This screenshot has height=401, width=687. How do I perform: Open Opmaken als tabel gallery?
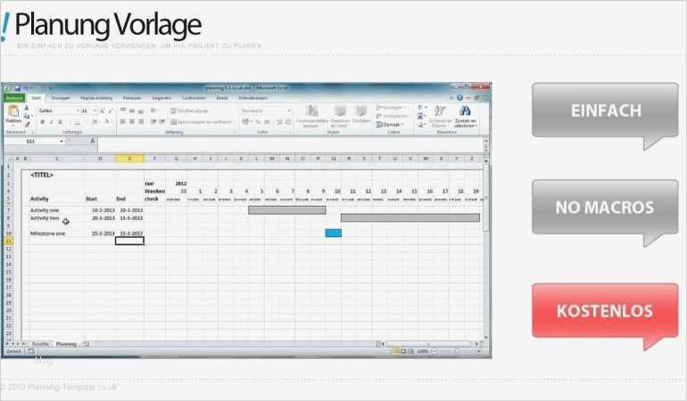(x=340, y=116)
